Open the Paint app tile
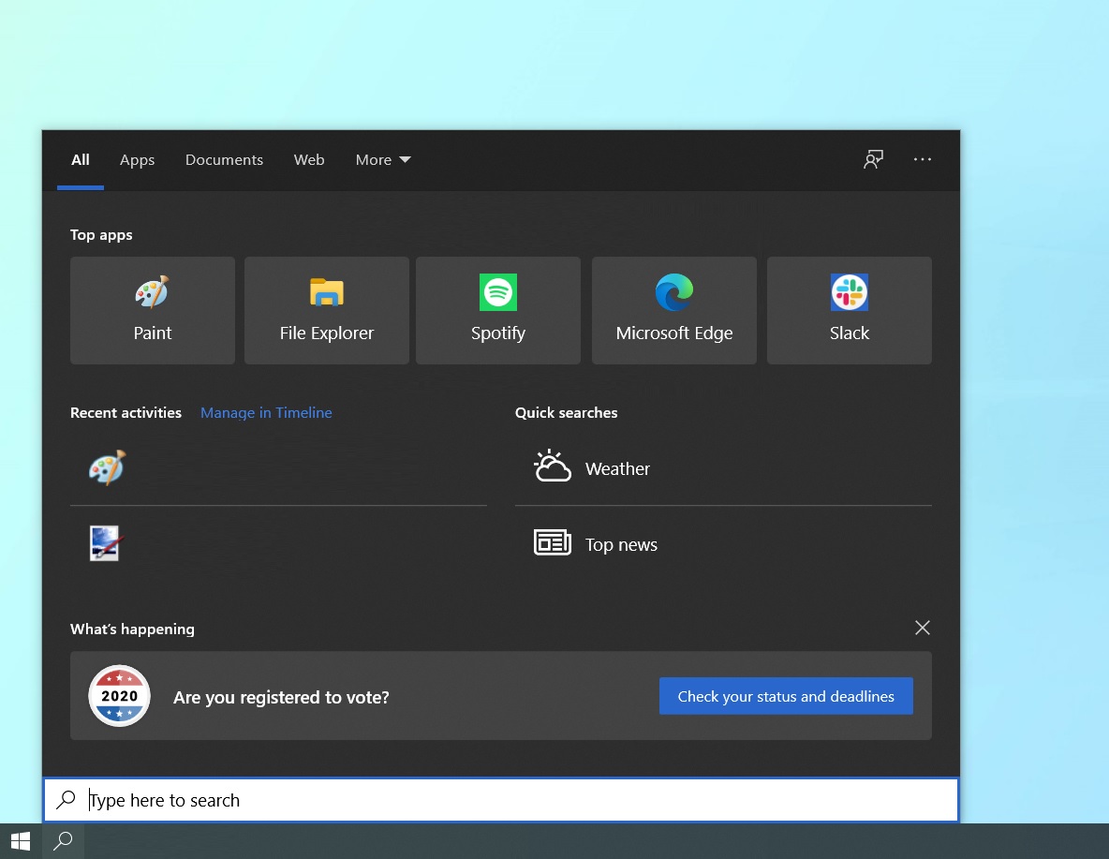This screenshot has height=859, width=1109. click(x=153, y=310)
